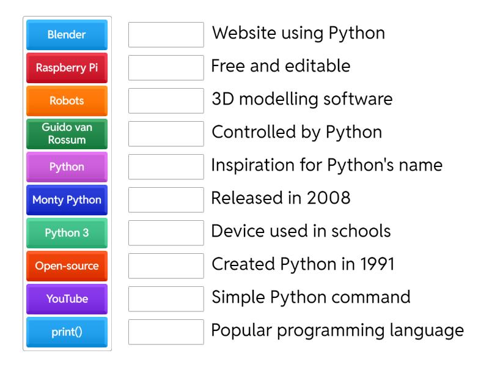Screen dimensions: 489x367
Task: Select the Monty Python tile
Action: click(x=66, y=200)
